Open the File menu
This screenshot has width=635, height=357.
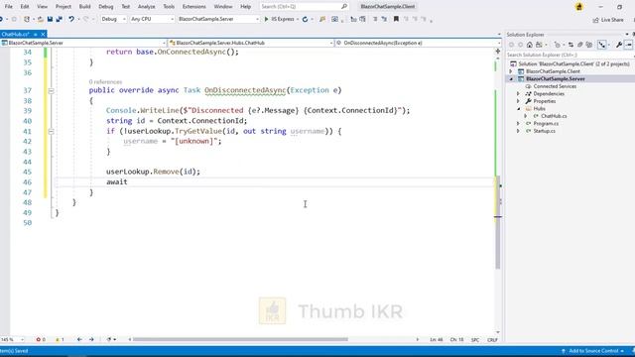coord(8,7)
